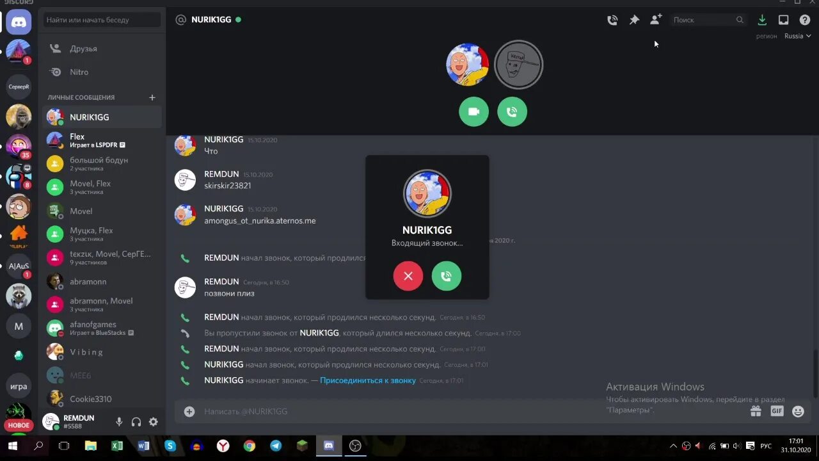Open the Cookie3310 direct message
The image size is (819, 461).
(x=102, y=398)
